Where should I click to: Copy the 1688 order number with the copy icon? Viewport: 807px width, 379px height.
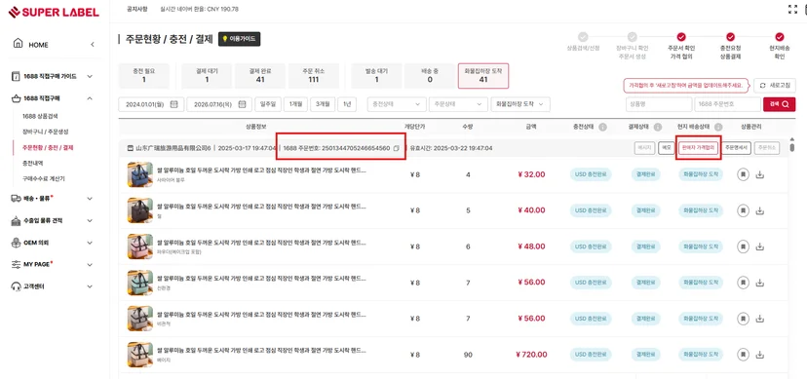397,148
